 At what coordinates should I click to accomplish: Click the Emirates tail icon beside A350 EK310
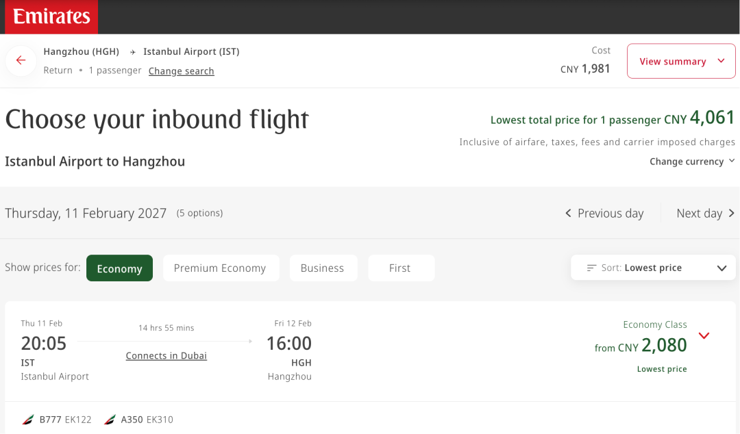tap(110, 420)
